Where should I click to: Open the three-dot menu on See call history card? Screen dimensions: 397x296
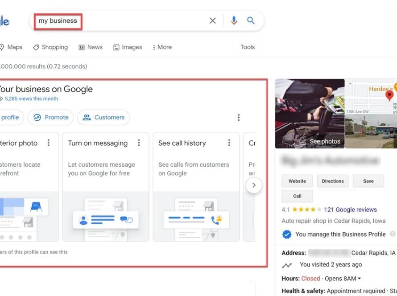(x=229, y=142)
